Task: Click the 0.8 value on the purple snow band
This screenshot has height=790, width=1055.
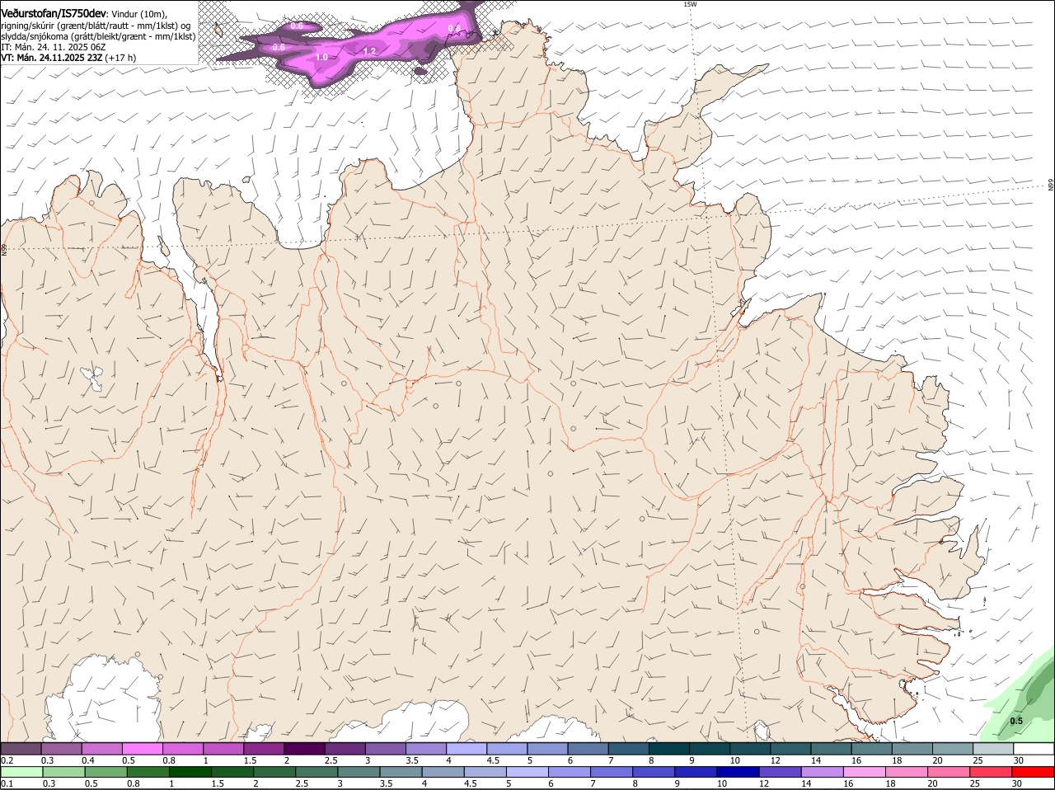Action: (x=454, y=28)
